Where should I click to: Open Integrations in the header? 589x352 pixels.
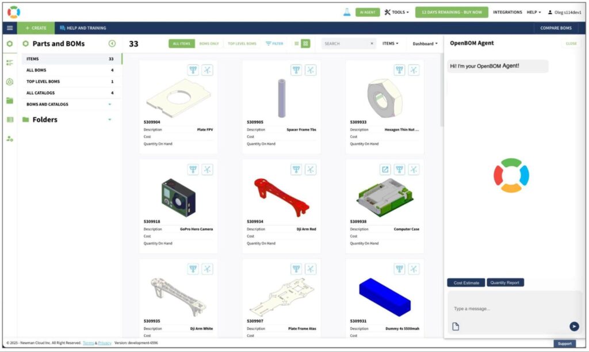point(507,12)
